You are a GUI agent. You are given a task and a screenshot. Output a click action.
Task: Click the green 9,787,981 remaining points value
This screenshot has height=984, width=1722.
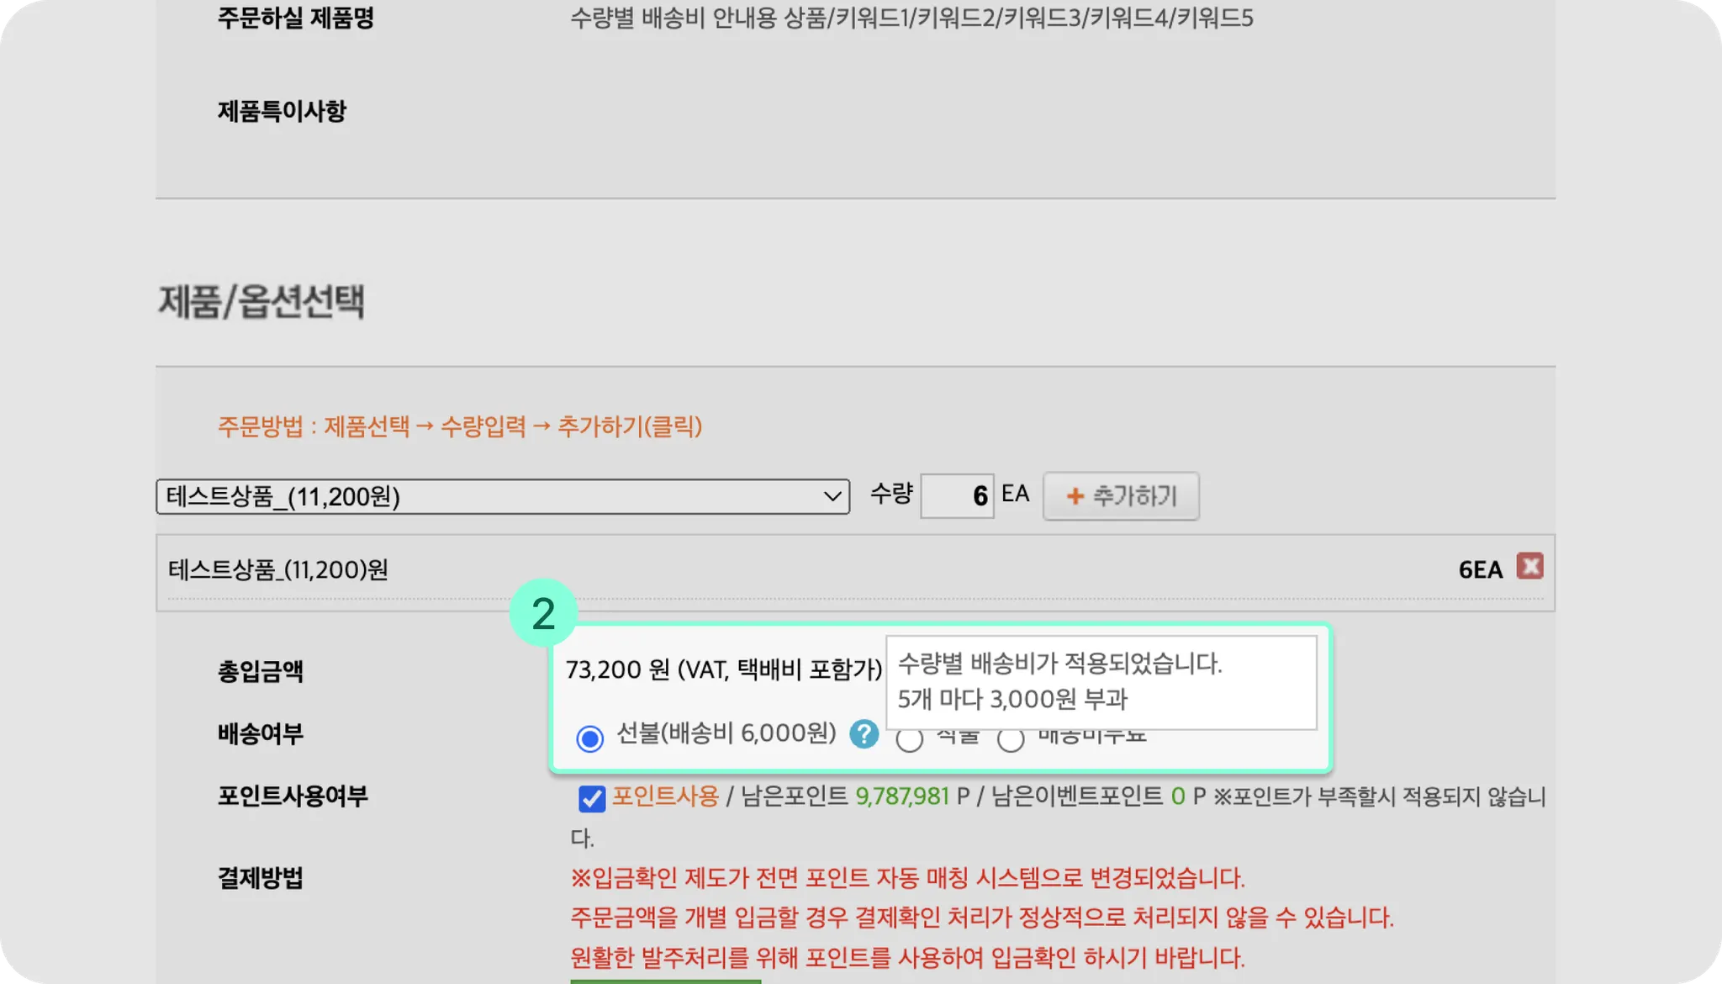901,796
